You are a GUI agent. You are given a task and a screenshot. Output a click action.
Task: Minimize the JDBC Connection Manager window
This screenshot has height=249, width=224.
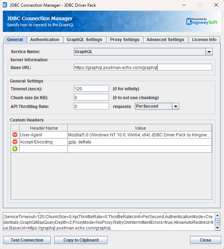pyautogui.click(x=184, y=5)
